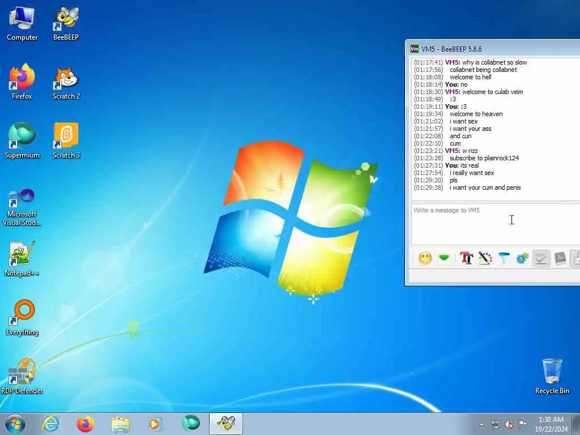Viewport: 580px width, 435px height.
Task: Click message 'w rizz' from VM5
Action: 470,151
